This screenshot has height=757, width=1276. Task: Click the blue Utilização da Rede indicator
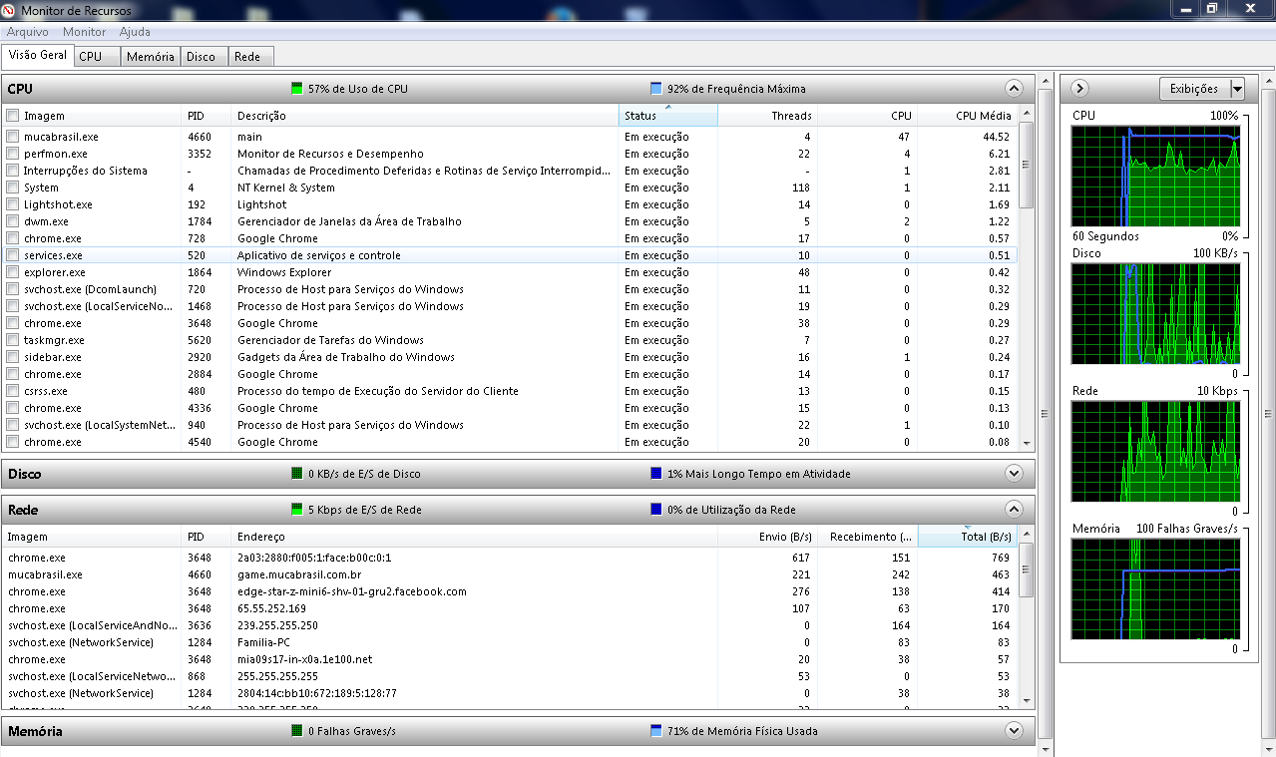[x=655, y=510]
